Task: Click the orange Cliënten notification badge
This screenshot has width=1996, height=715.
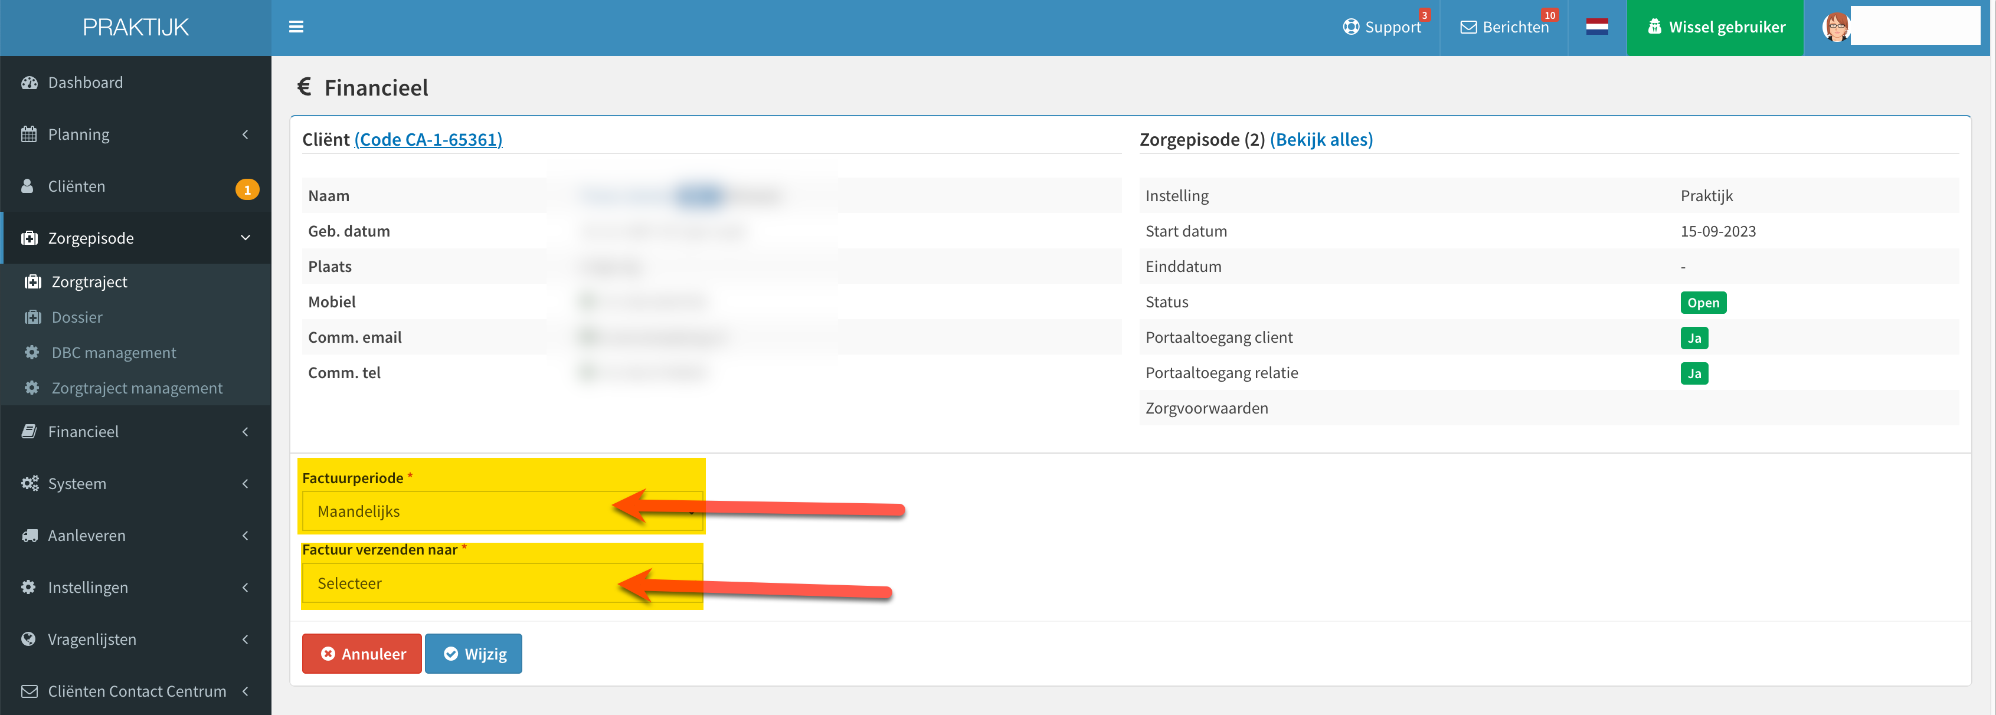Action: click(x=247, y=190)
